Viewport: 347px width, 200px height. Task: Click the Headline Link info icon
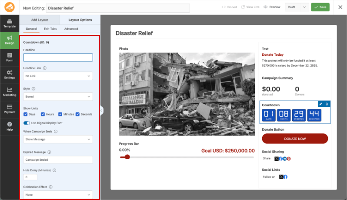45,68
